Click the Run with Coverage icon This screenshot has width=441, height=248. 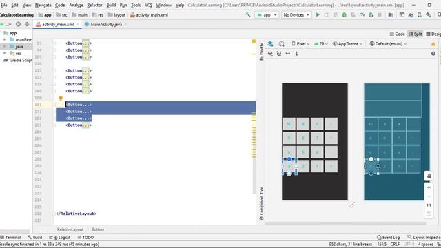pos(353,15)
